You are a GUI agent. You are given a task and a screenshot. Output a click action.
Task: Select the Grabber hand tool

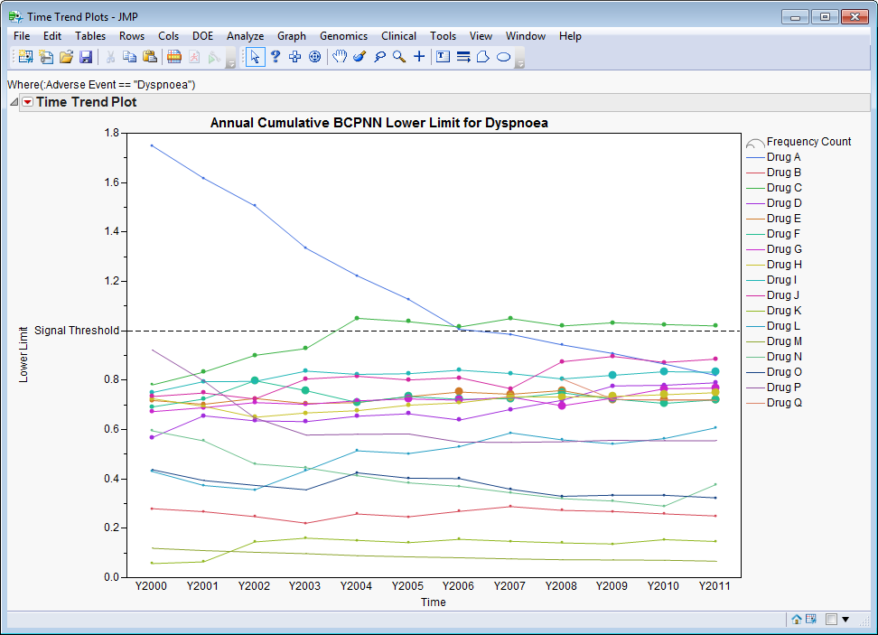pos(339,57)
